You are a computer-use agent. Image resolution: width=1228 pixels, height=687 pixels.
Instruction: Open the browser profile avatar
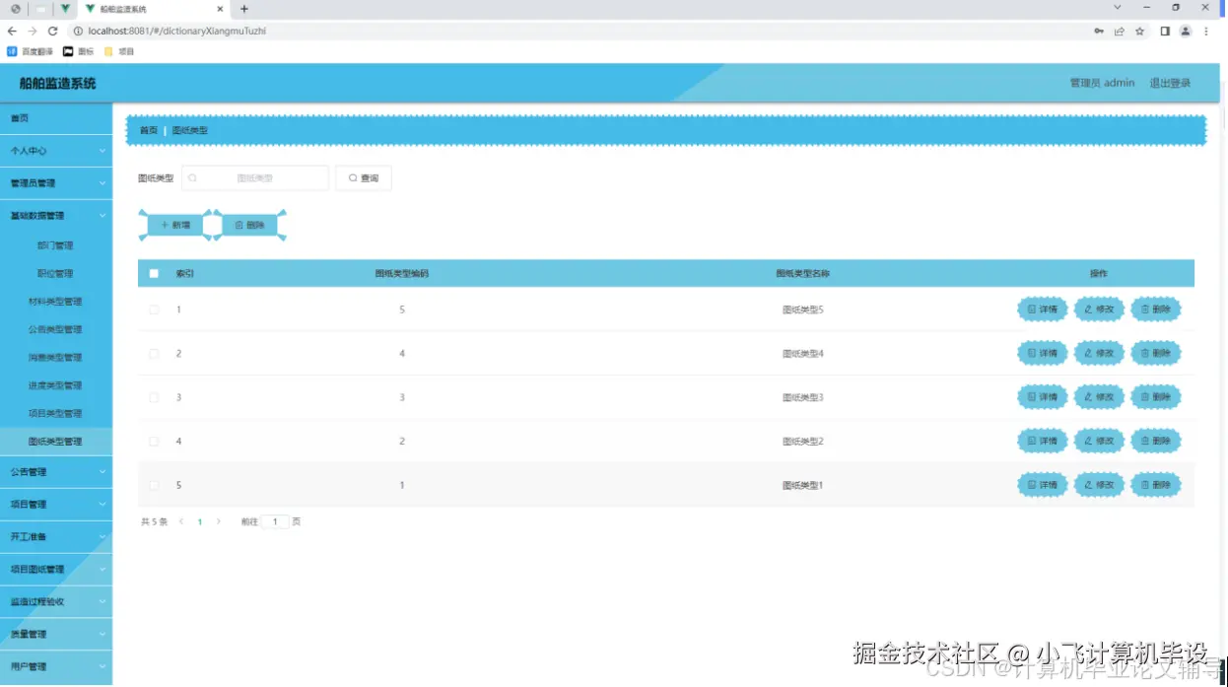click(x=1186, y=31)
